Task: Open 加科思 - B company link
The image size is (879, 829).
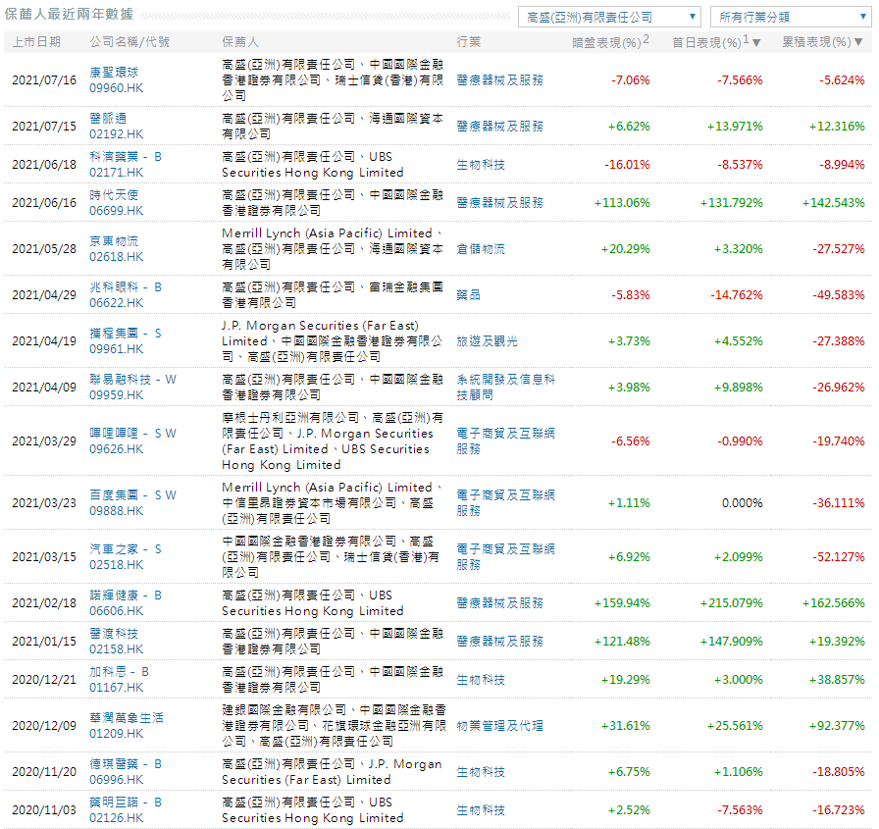Action: [x=120, y=671]
